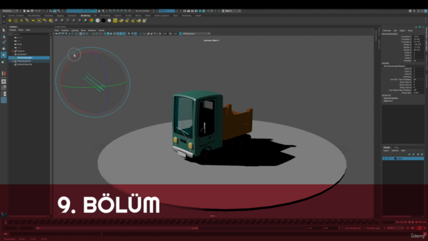This screenshot has height=241, width=428.
Task: Toggle Use Ray Trace Shadows value
Action: 419,80
